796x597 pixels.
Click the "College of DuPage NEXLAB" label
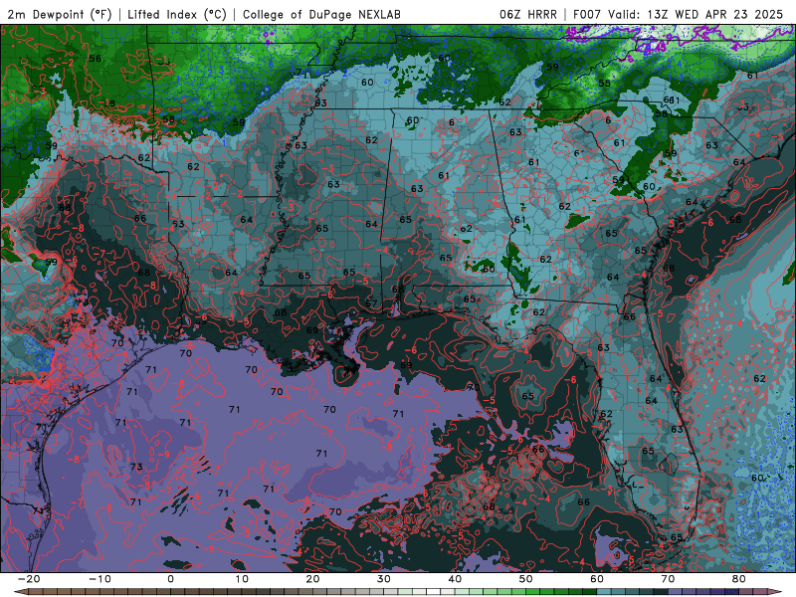[x=321, y=14]
